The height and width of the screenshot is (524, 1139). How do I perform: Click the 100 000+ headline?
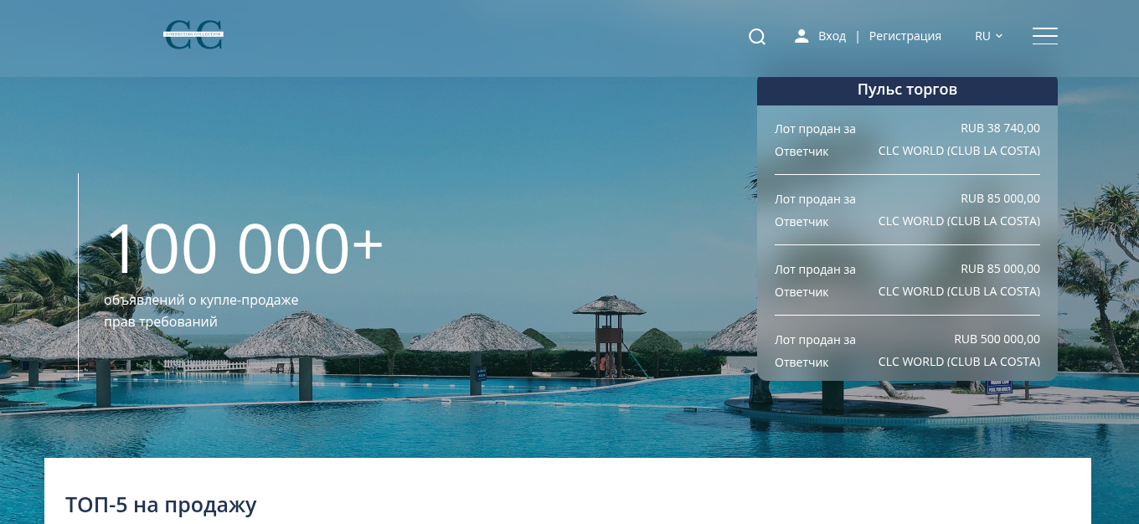pos(244,249)
